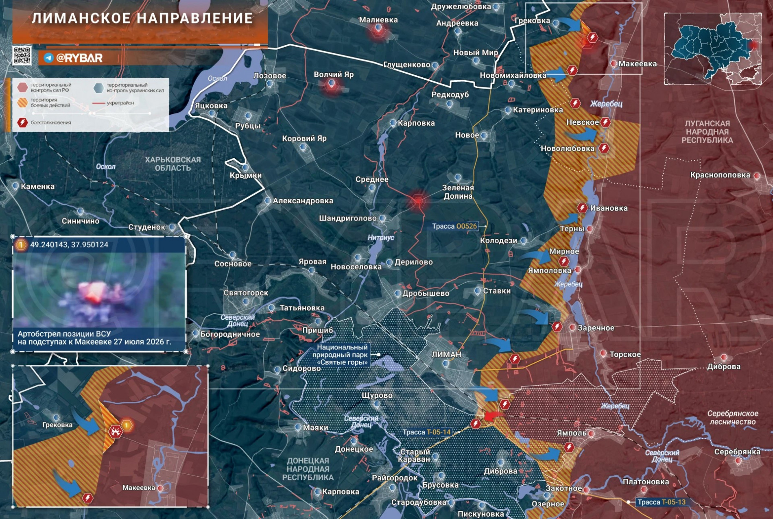Open the artillery strike video thumbnail
The height and width of the screenshot is (519, 773).
(99, 290)
